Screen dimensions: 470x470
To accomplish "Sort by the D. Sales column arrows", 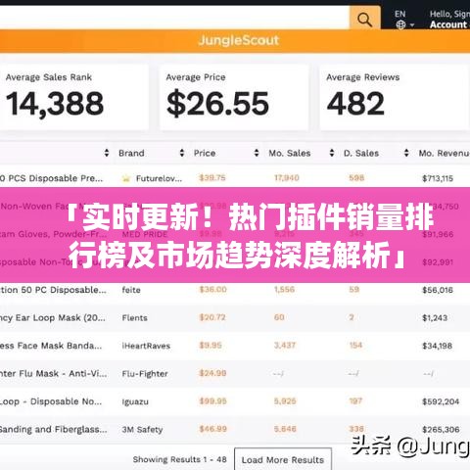I will 406,153.
